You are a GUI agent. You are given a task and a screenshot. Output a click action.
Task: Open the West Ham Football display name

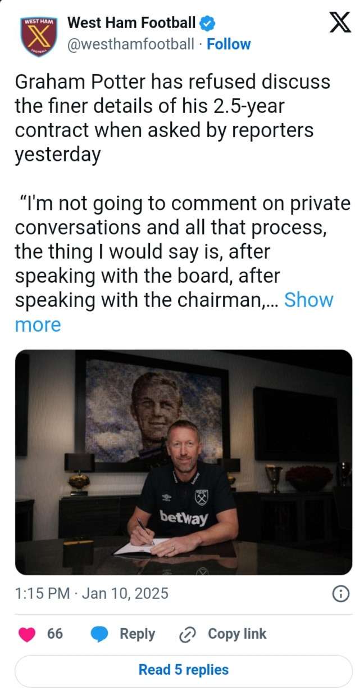[131, 23]
